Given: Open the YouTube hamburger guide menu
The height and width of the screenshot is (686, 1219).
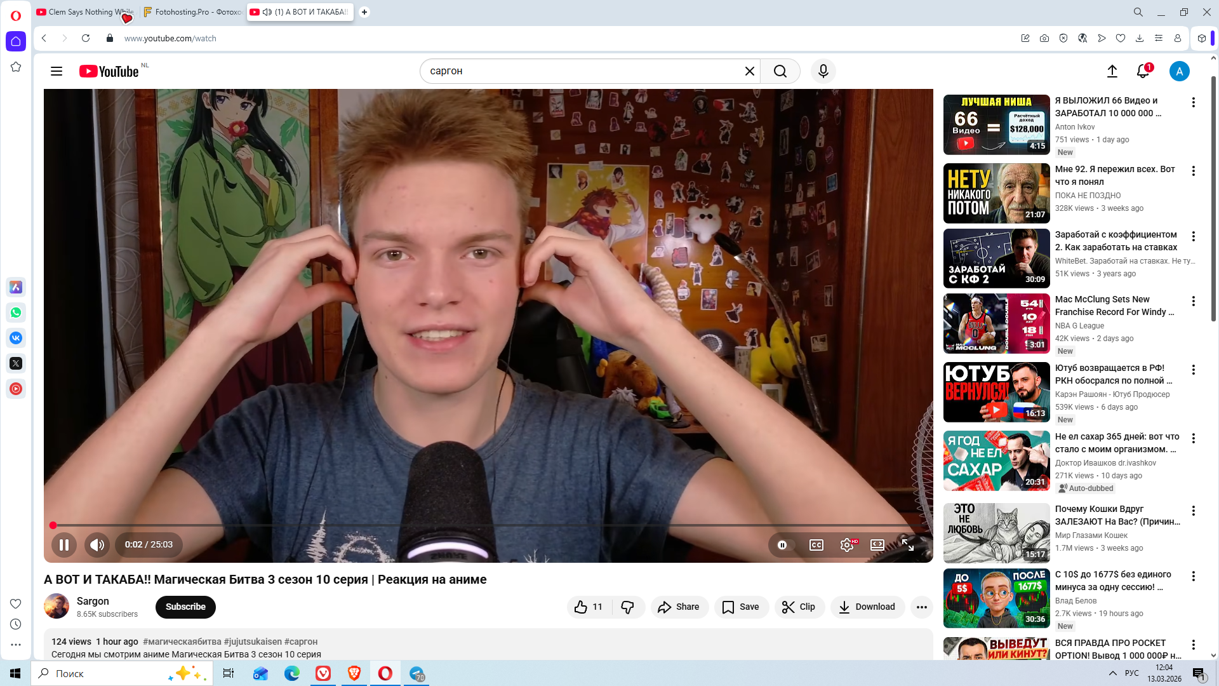Looking at the screenshot, I should point(57,71).
